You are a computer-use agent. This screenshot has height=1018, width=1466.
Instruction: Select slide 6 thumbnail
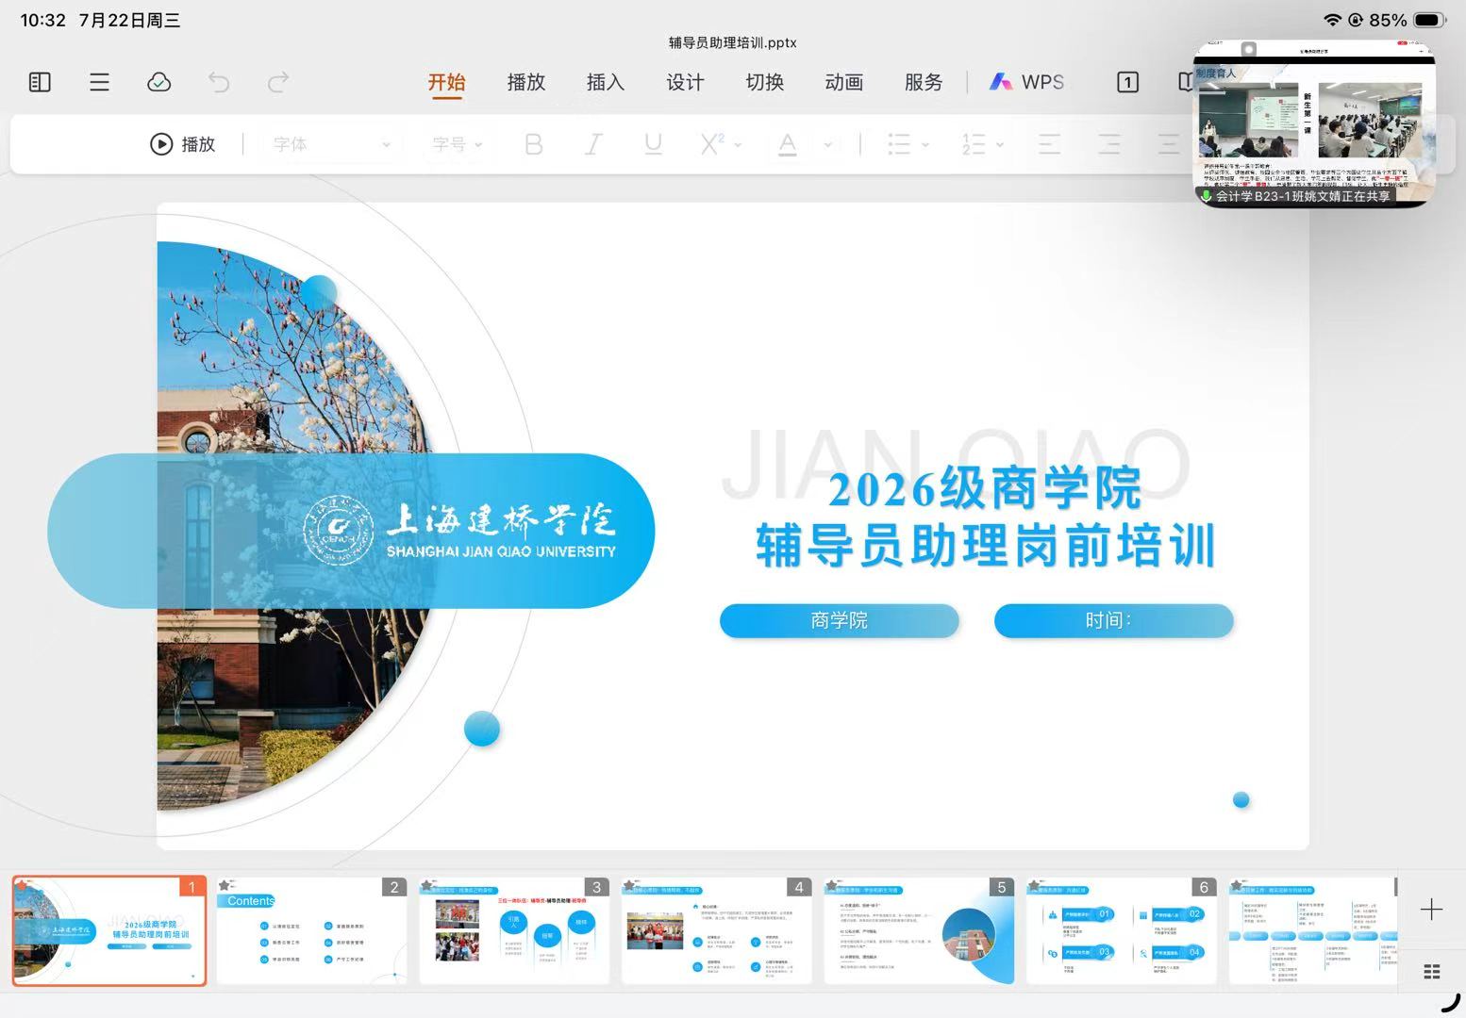click(x=1122, y=931)
